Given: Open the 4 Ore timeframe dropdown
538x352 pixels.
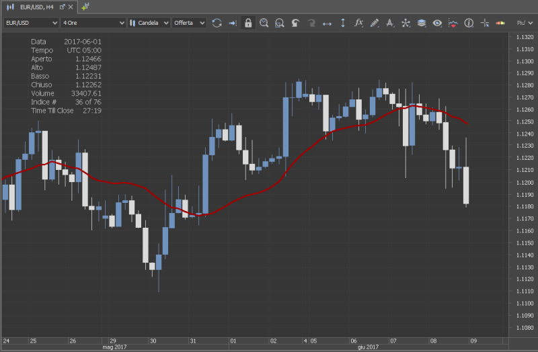Looking at the screenshot, I should tap(93, 23).
